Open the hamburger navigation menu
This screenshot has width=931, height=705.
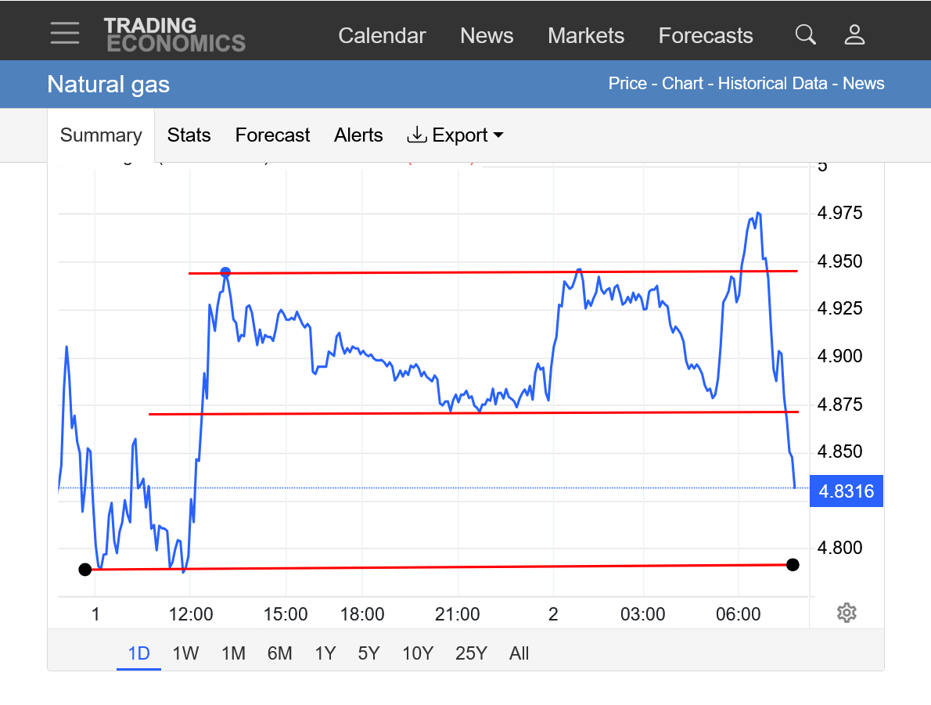click(65, 33)
